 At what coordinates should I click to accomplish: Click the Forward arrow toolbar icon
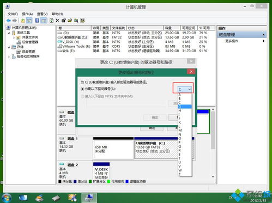15,21
